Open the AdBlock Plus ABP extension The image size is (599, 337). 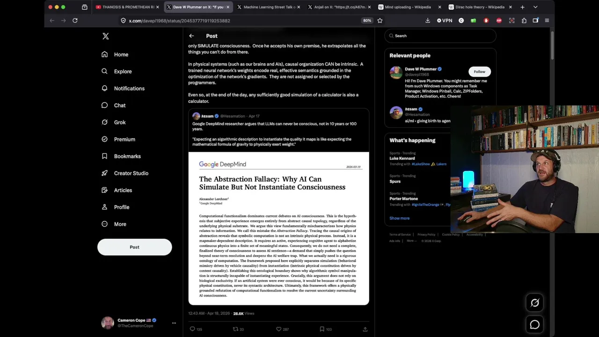point(499,21)
